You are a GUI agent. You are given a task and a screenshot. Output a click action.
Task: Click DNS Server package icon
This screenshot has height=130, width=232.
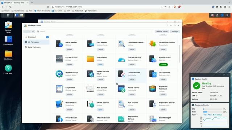(x=90, y=44)
